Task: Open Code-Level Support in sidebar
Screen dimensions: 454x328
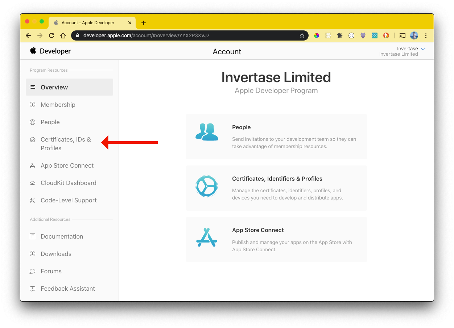Action: pyautogui.click(x=69, y=200)
